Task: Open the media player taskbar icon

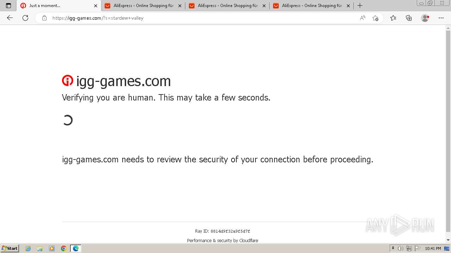Action: [52, 248]
